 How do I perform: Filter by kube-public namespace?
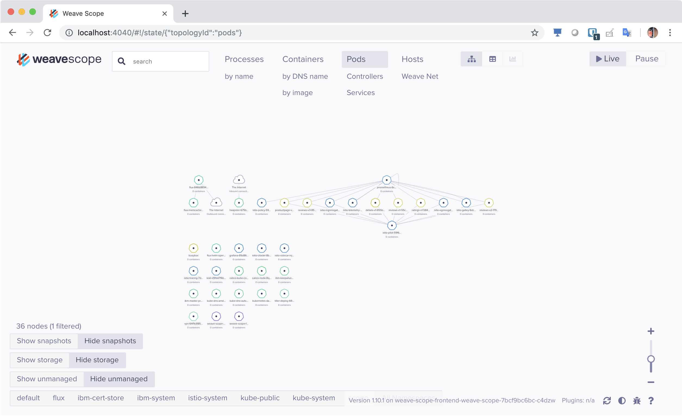(x=260, y=398)
